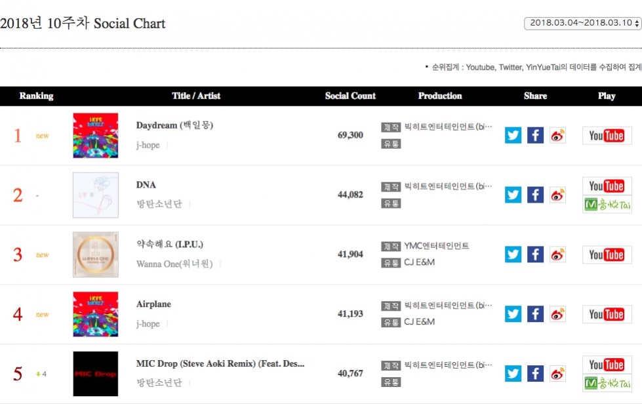Open 방탄소년단 artist link under DNA
Image resolution: width=642 pixels, height=404 pixels.
tap(159, 204)
